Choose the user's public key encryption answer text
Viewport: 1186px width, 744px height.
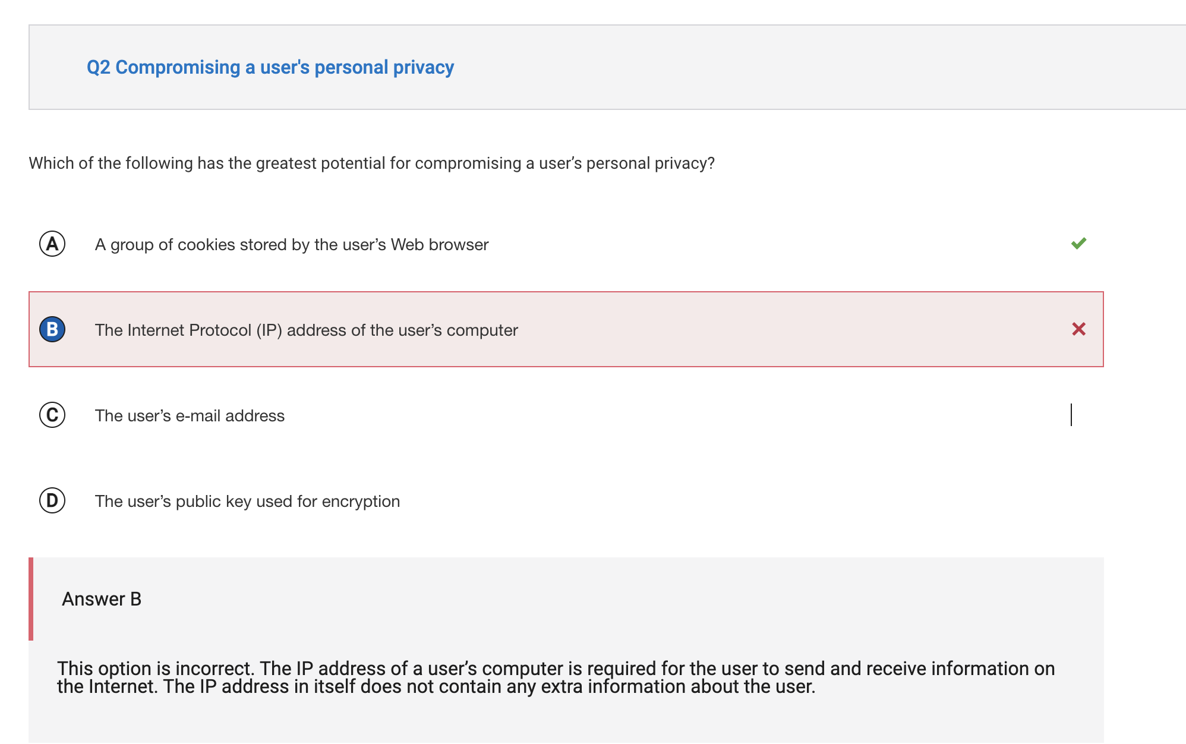pyautogui.click(x=247, y=502)
